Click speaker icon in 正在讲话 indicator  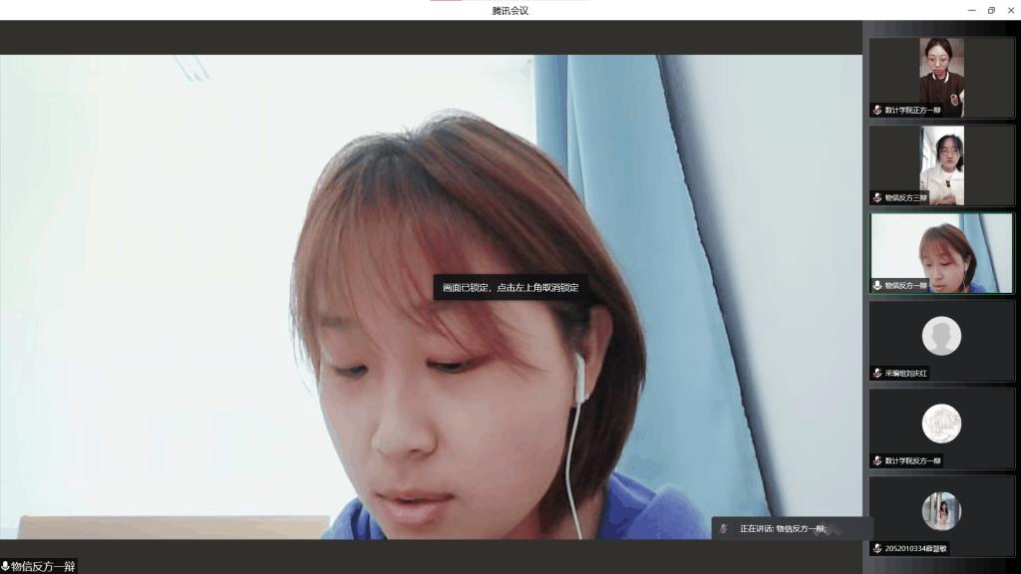pyautogui.click(x=724, y=529)
